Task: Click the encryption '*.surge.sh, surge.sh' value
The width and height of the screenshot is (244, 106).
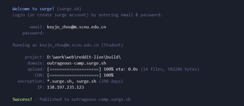Action: (72, 81)
